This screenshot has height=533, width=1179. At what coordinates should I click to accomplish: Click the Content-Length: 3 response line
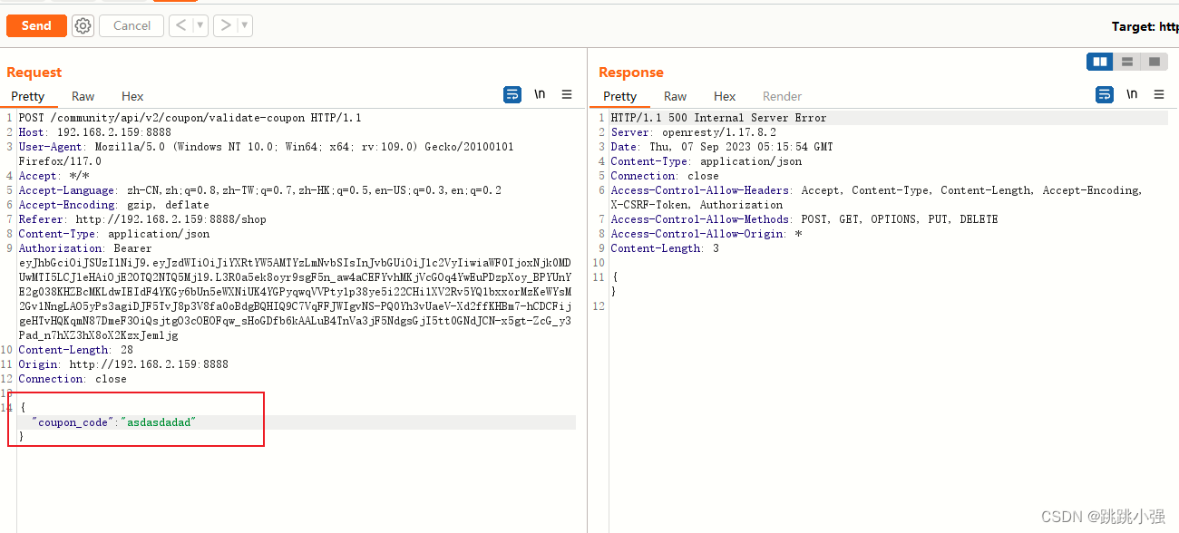pos(665,248)
